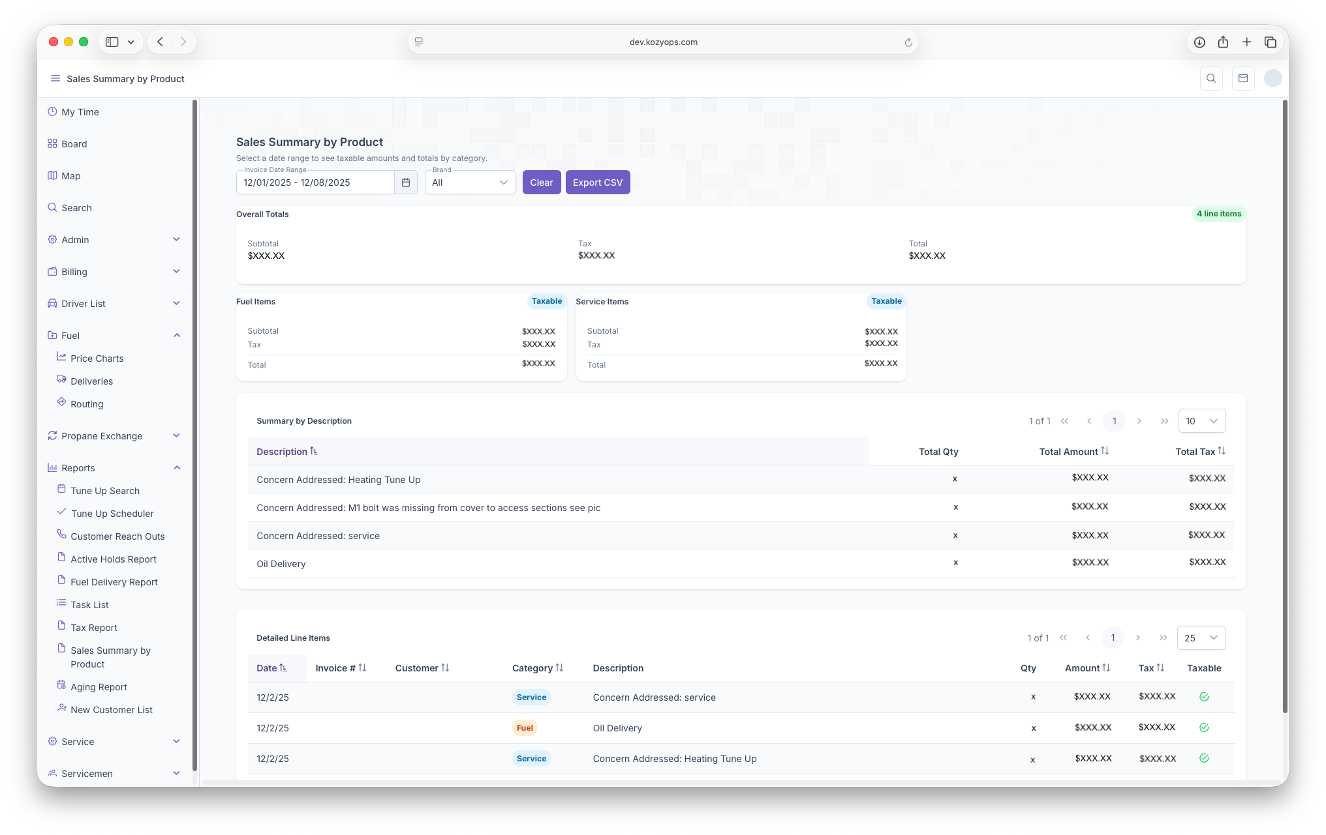The width and height of the screenshot is (1326, 835).
Task: Reload the page with refresh icon
Action: pyautogui.click(x=908, y=42)
